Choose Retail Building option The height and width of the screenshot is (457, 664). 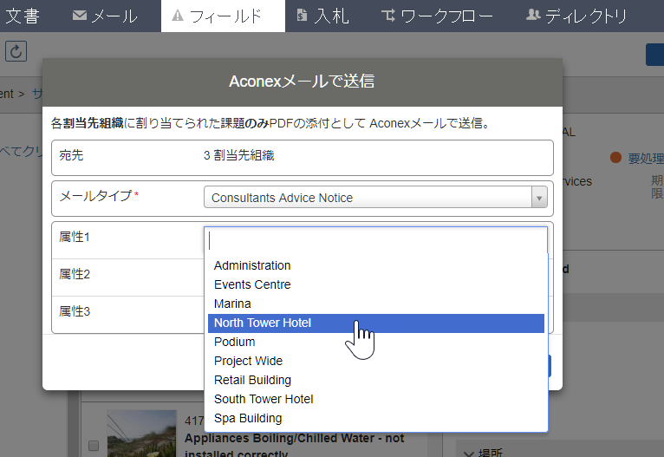point(375,380)
